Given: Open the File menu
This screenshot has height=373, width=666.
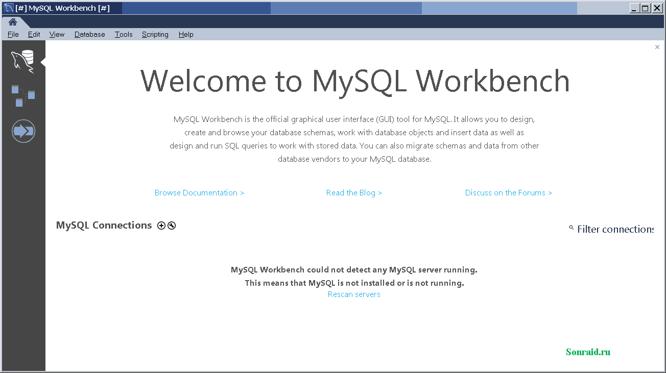Looking at the screenshot, I should [13, 34].
